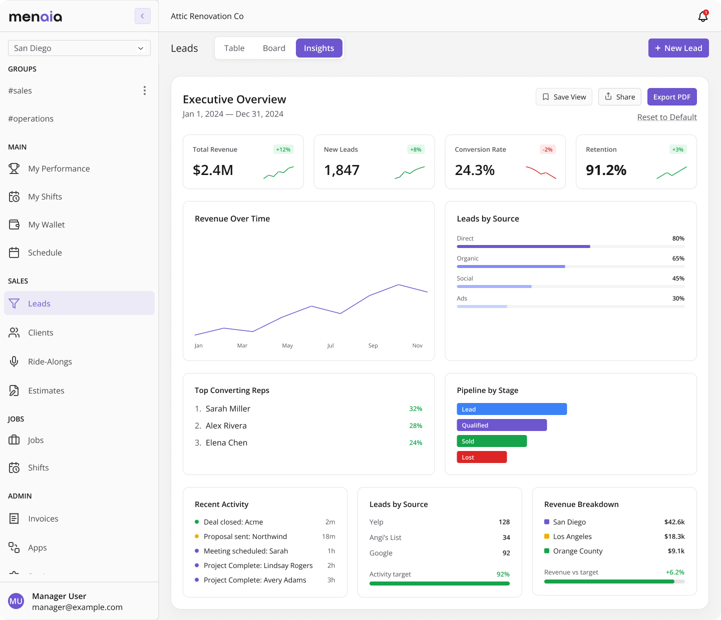
Task: Click the My Wallet icon
Action: (x=14, y=224)
